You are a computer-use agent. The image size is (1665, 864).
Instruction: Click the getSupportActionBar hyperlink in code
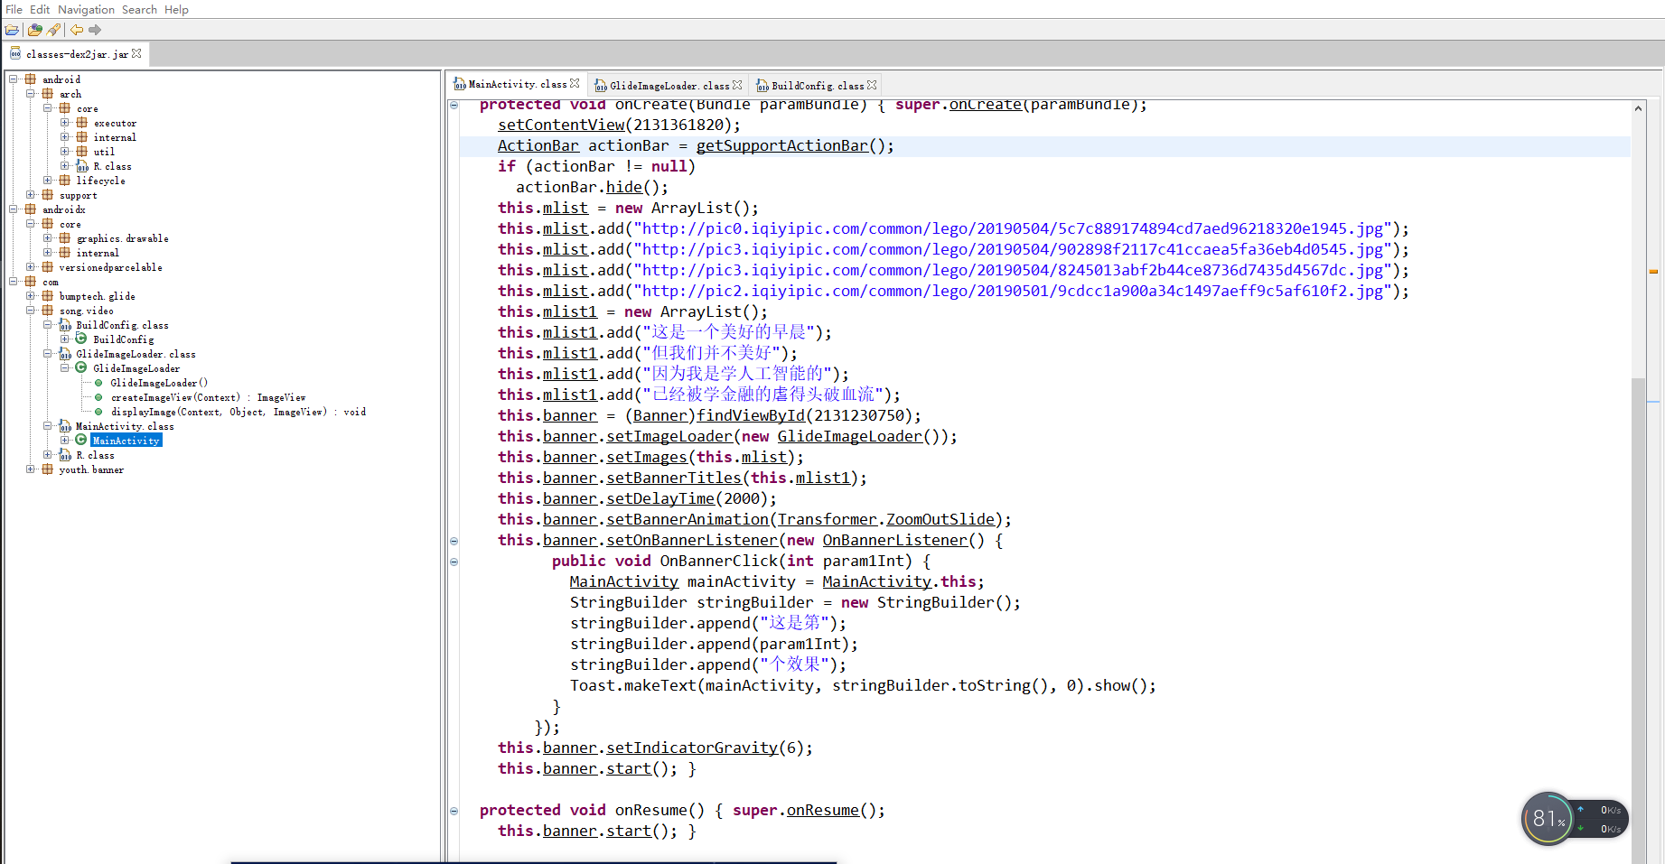tap(781, 146)
